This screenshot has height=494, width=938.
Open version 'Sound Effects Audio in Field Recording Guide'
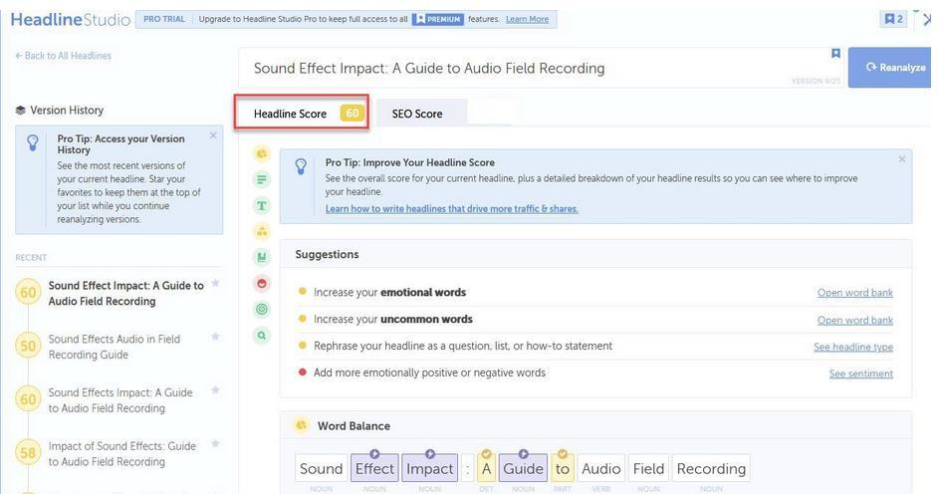[115, 347]
